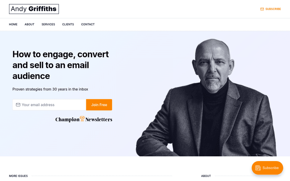This screenshot has height=181, width=290.
Task: Click the floating orange Subscribe button
Action: coord(267,168)
